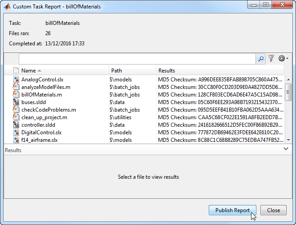
Task: Click the buses.sldd data dictionary icon
Action: tap(16, 102)
